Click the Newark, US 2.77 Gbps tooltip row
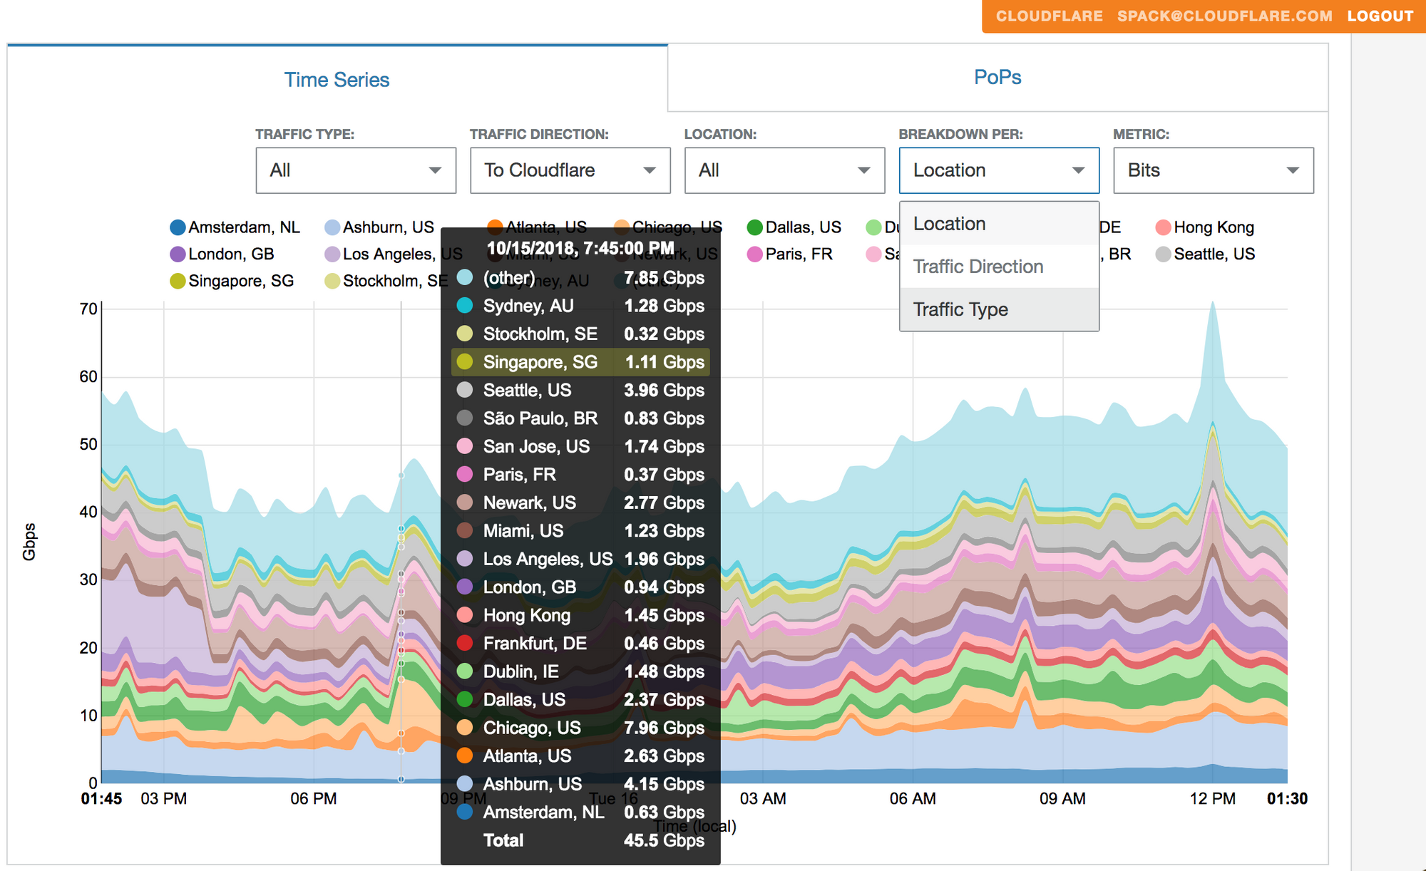The height and width of the screenshot is (871, 1426). pos(580,502)
